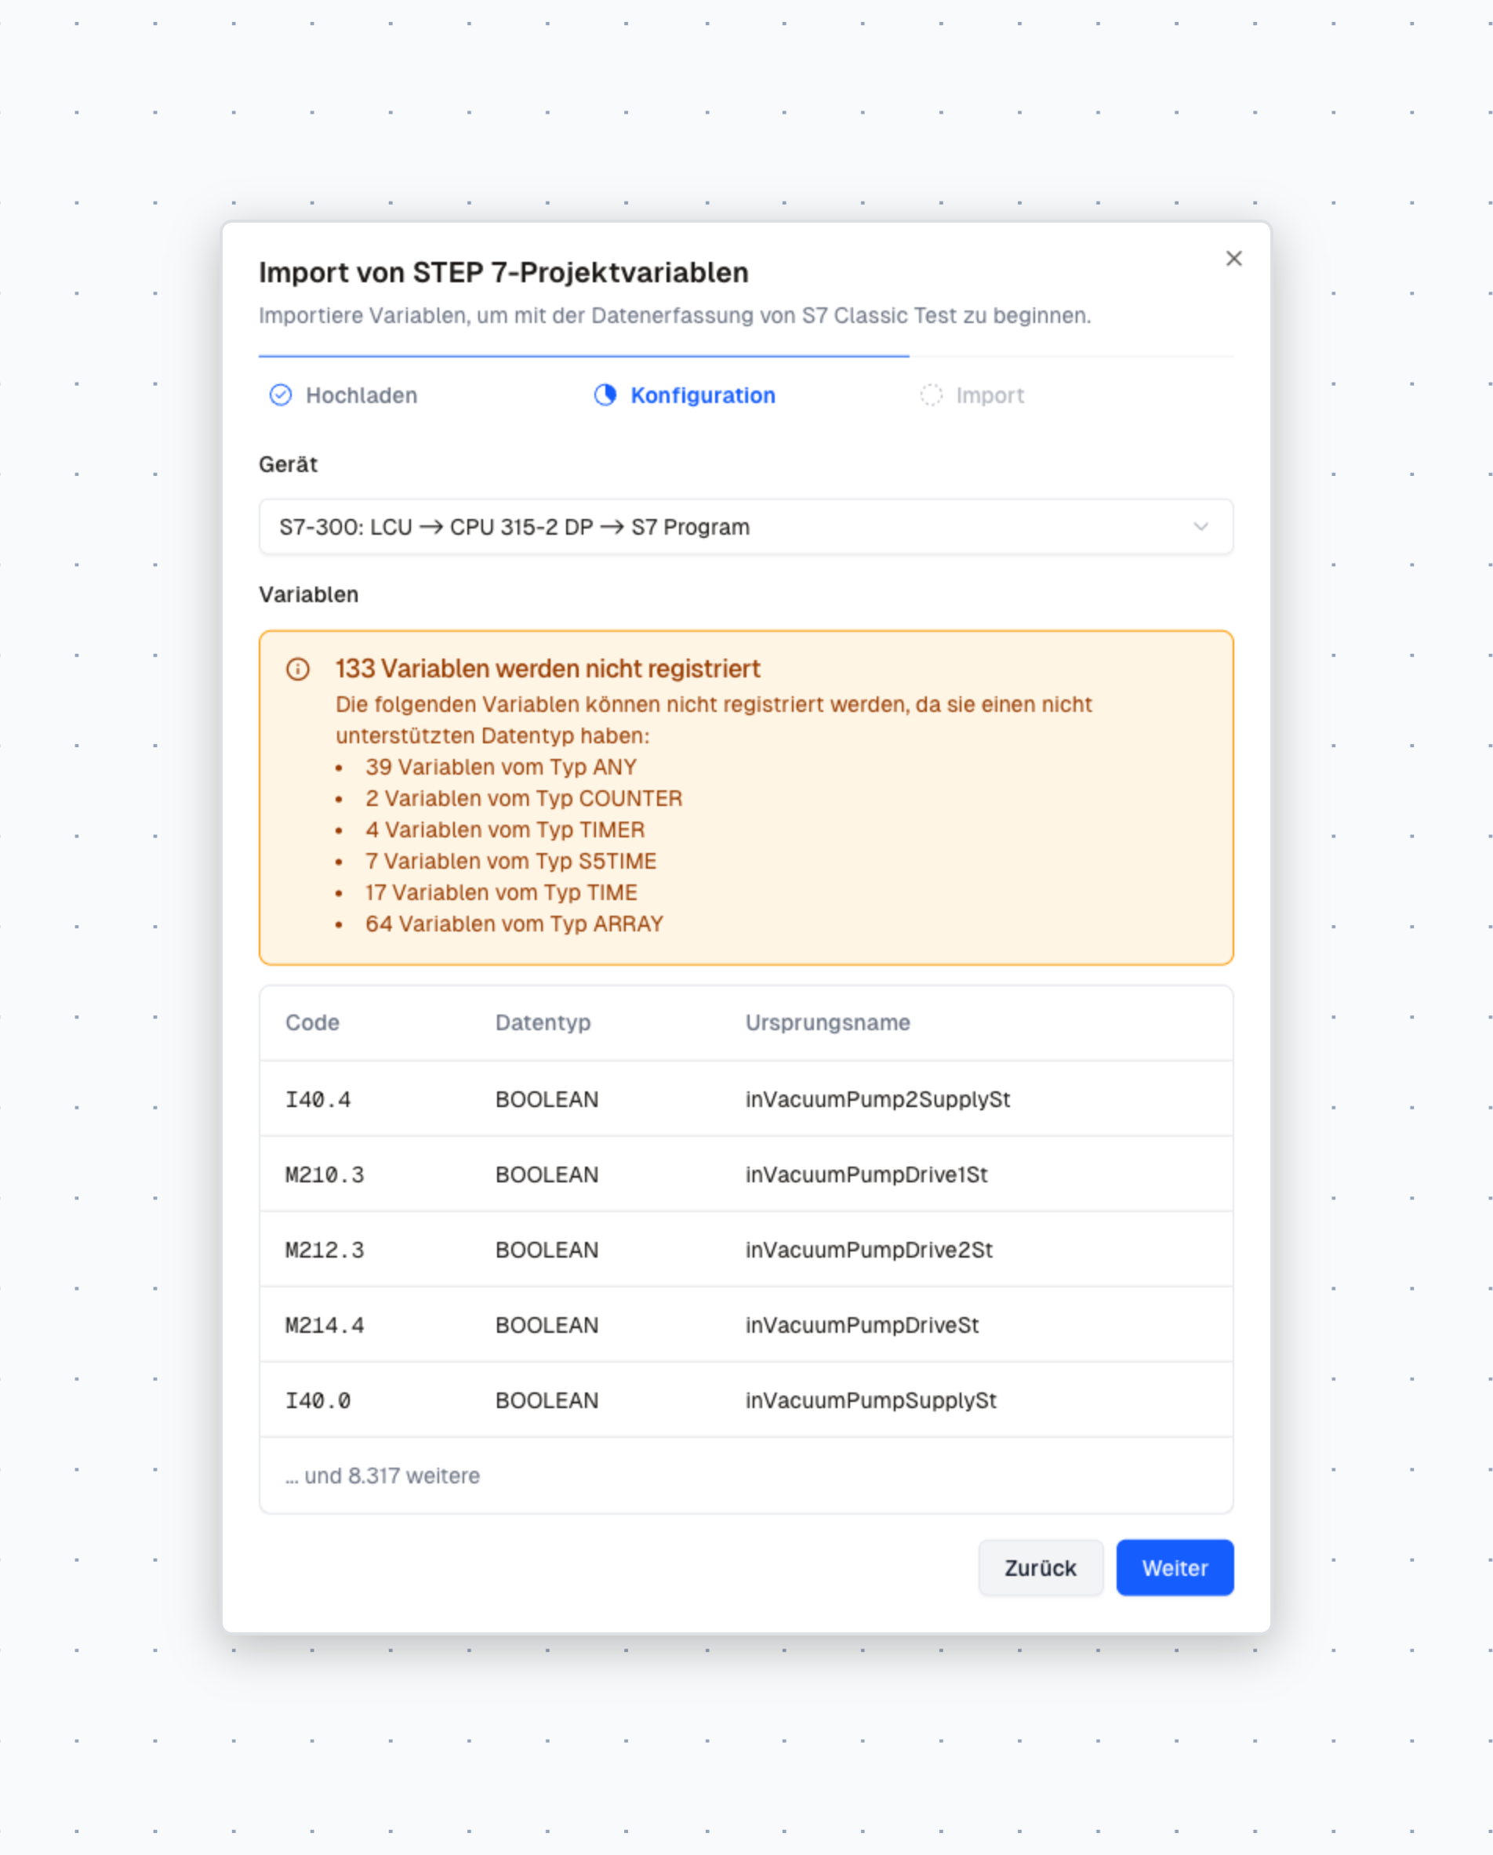Click the '... und 8.317 weitere' row

point(746,1476)
